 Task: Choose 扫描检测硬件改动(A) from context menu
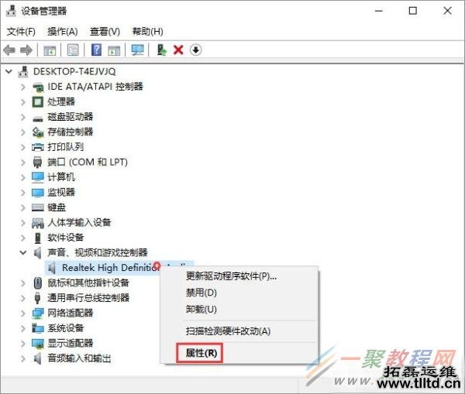pyautogui.click(x=228, y=331)
